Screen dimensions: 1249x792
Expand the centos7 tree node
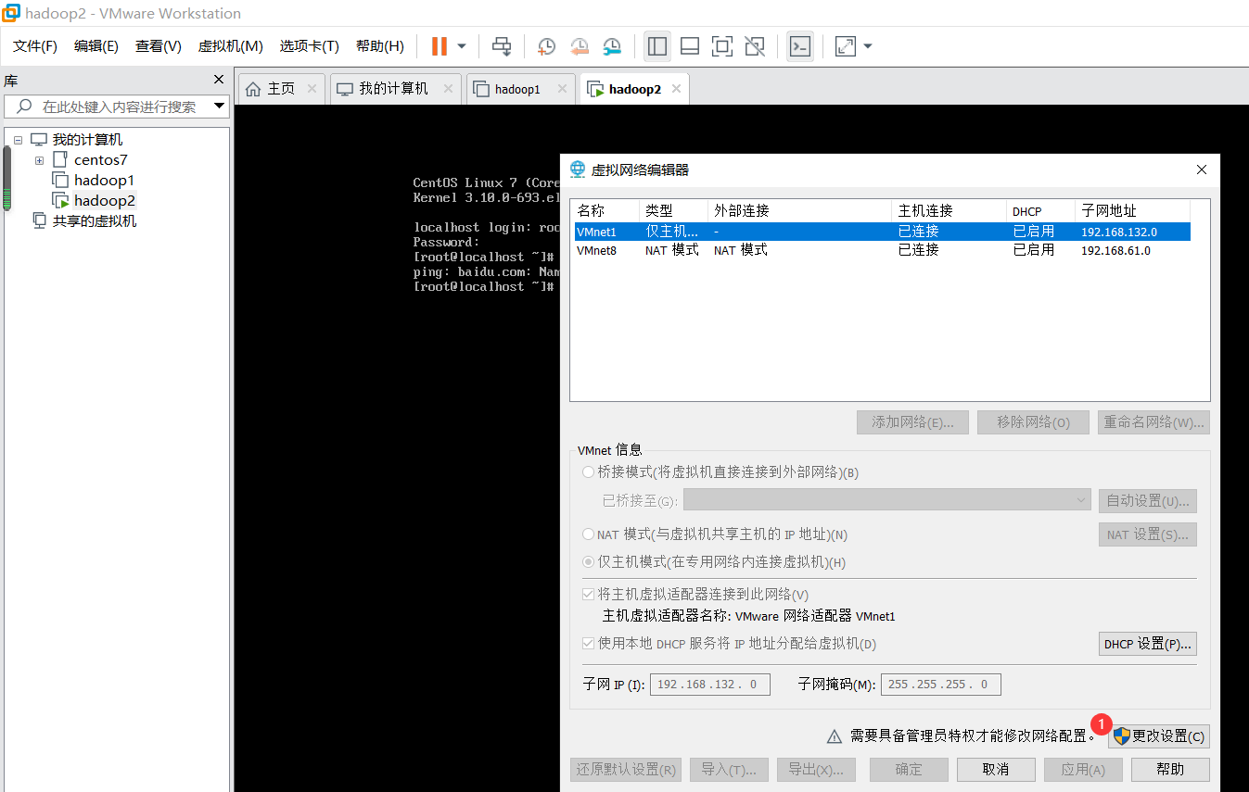(39, 160)
